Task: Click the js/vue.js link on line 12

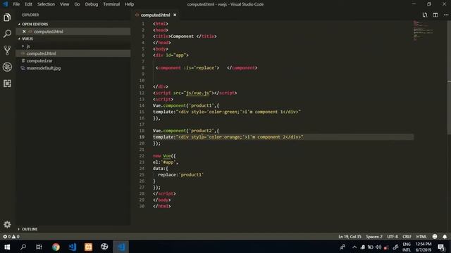Action: [197, 93]
